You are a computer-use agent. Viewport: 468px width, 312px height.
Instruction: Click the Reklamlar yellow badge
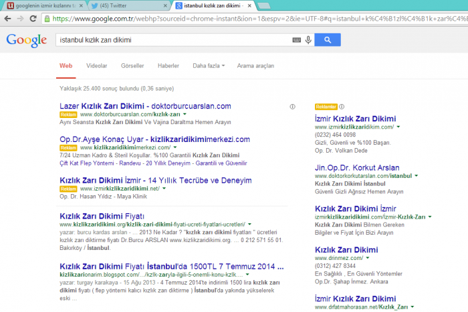coord(326,107)
